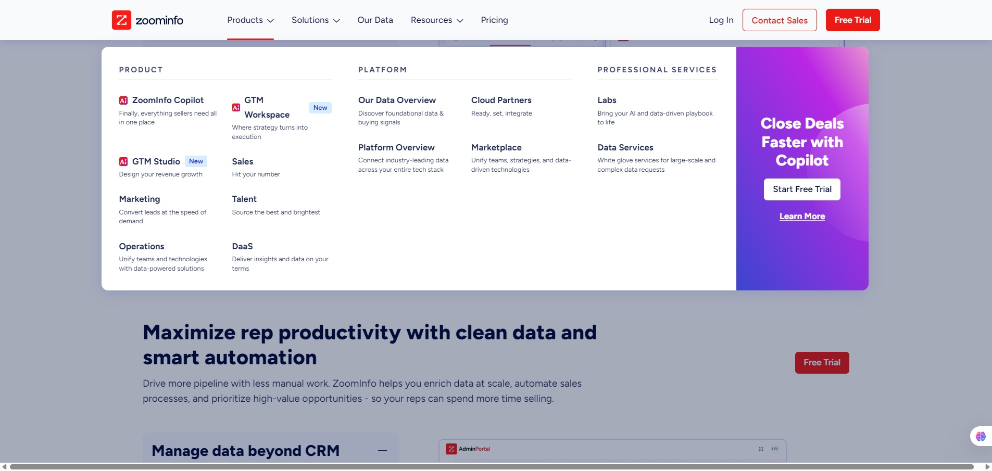Click the scrollbar right arrow
Screen dimensions: 992x471
987,467
